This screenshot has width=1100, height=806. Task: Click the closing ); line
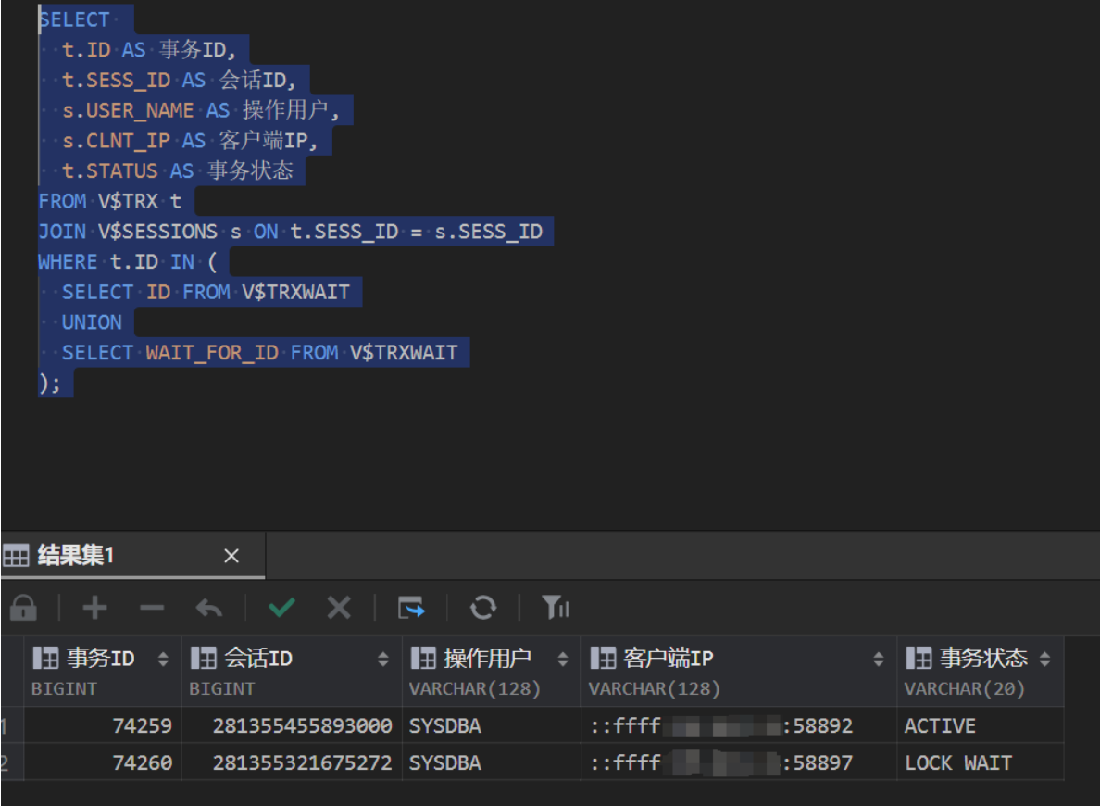[50, 383]
